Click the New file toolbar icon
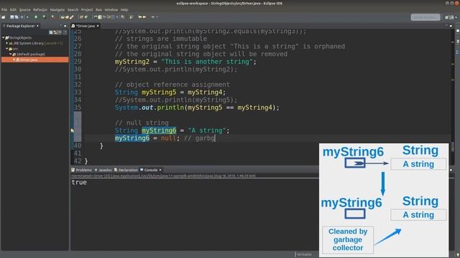The image size is (460, 258). (4, 17)
